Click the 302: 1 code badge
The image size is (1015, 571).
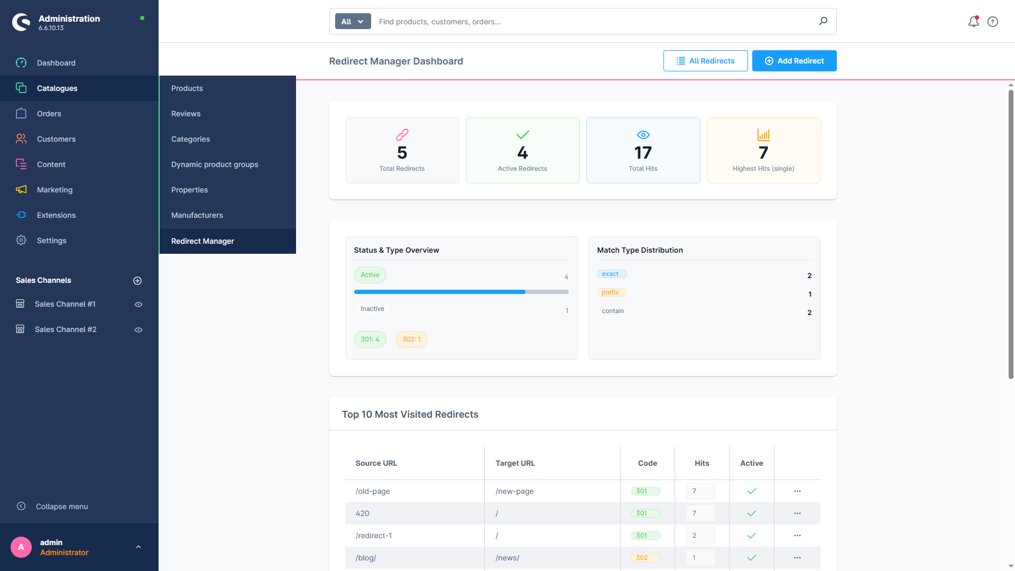(411, 339)
